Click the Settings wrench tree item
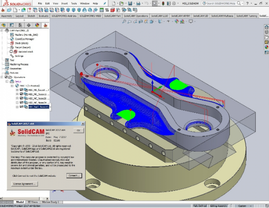Screen dimensions: 269x208 [17, 56]
